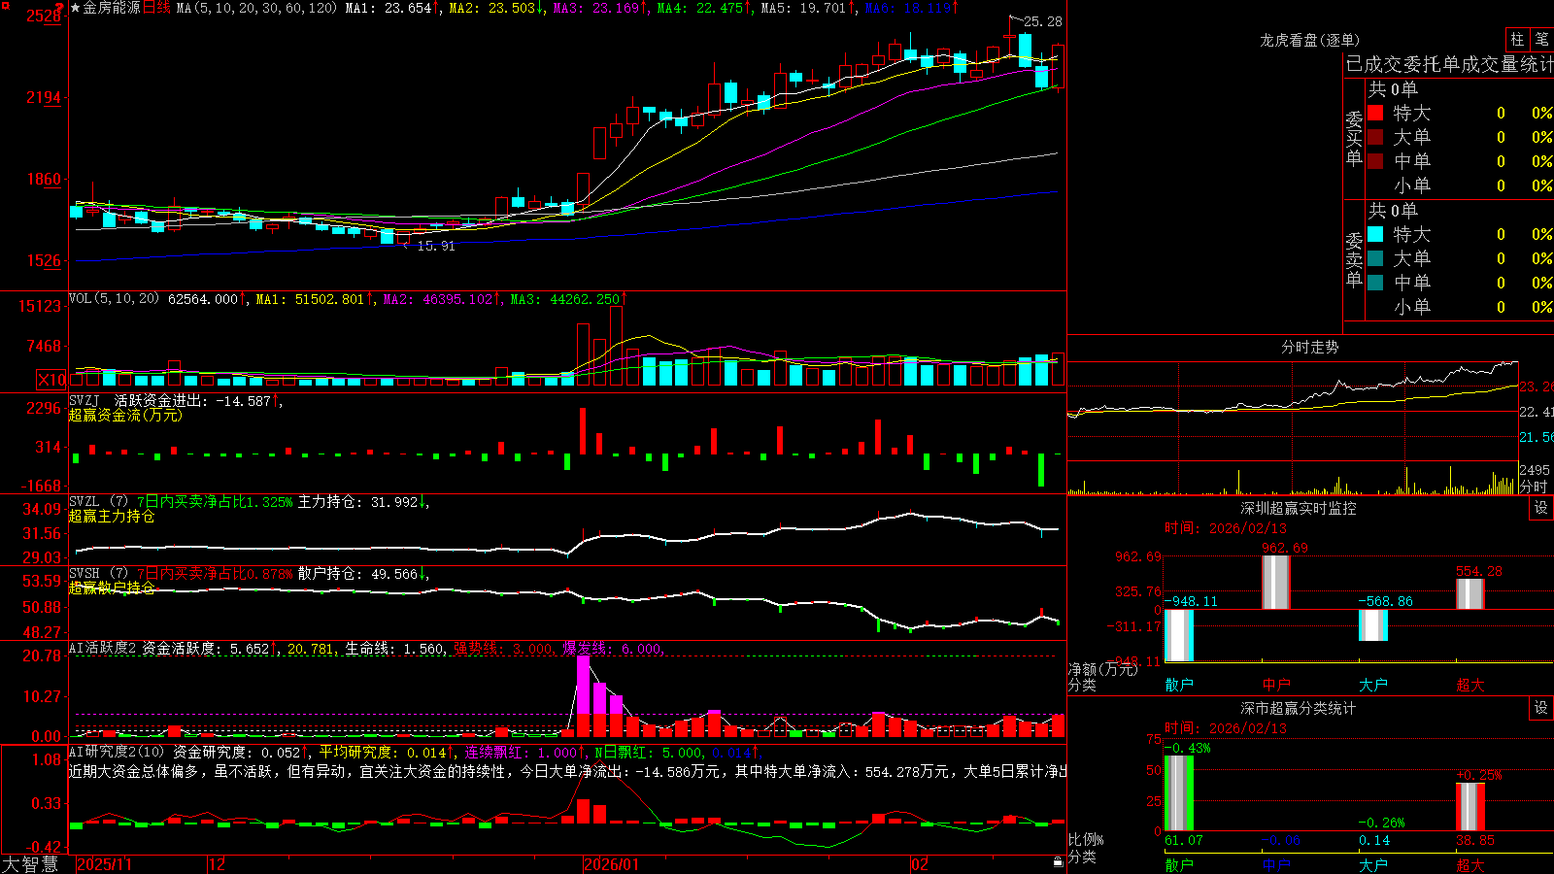
Task: Open the VOL(5,10,20) indicator parameters
Action: 115,299
